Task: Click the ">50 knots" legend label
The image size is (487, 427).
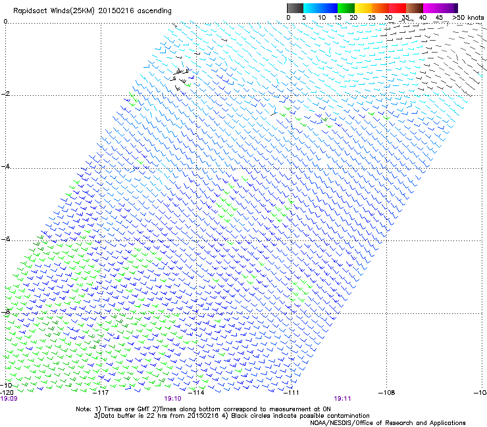Action: [468, 18]
